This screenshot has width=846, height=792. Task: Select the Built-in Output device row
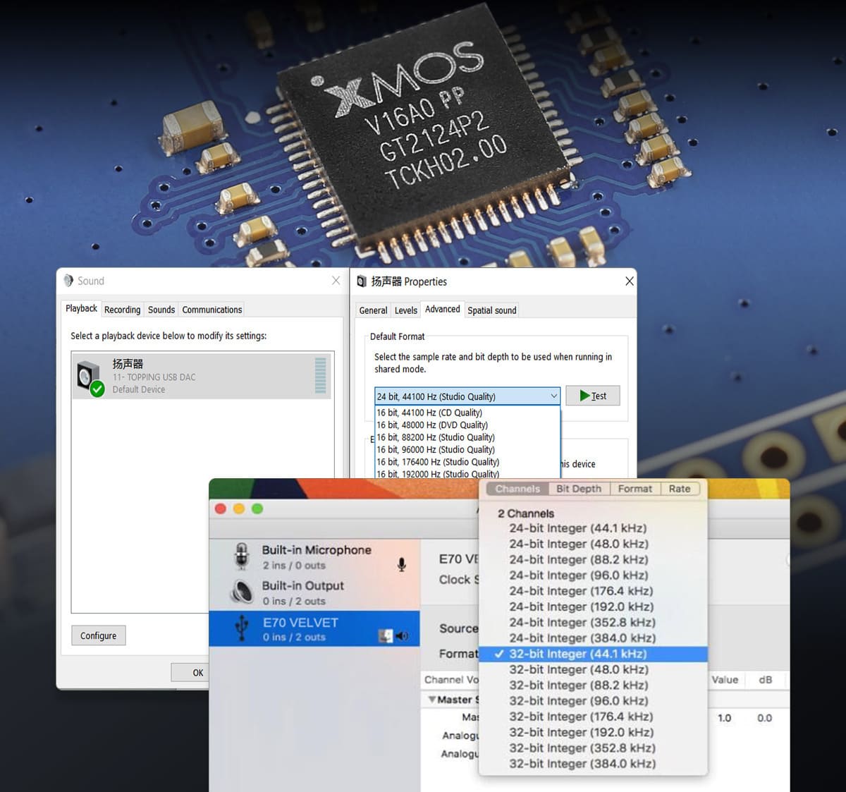314,592
